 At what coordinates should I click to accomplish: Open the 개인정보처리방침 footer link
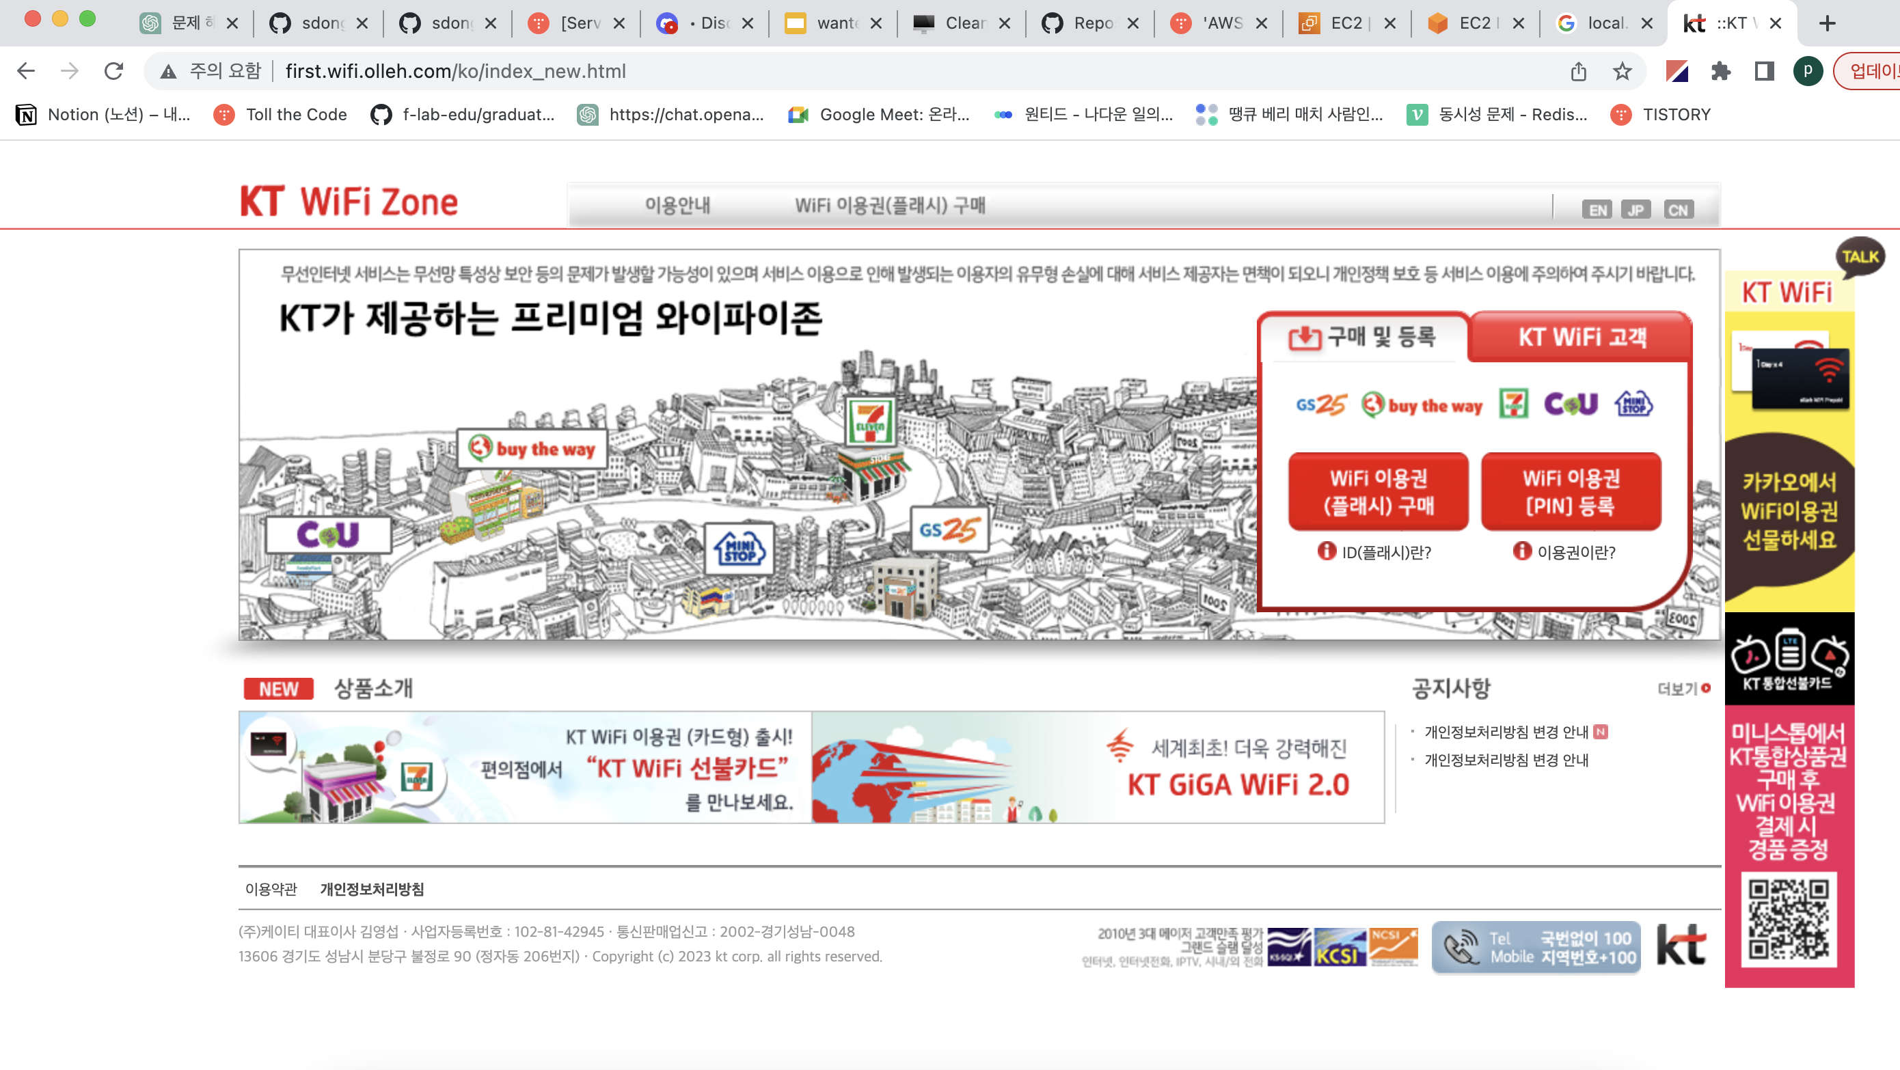point(372,890)
